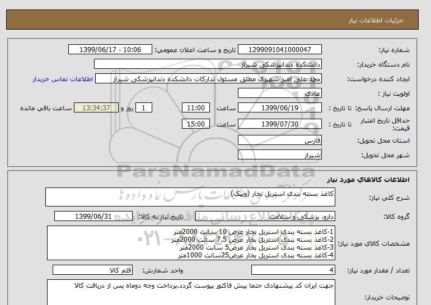Click label حداقل تاریخ اعتبار قیمت
The image size is (431, 305).
click(385, 124)
